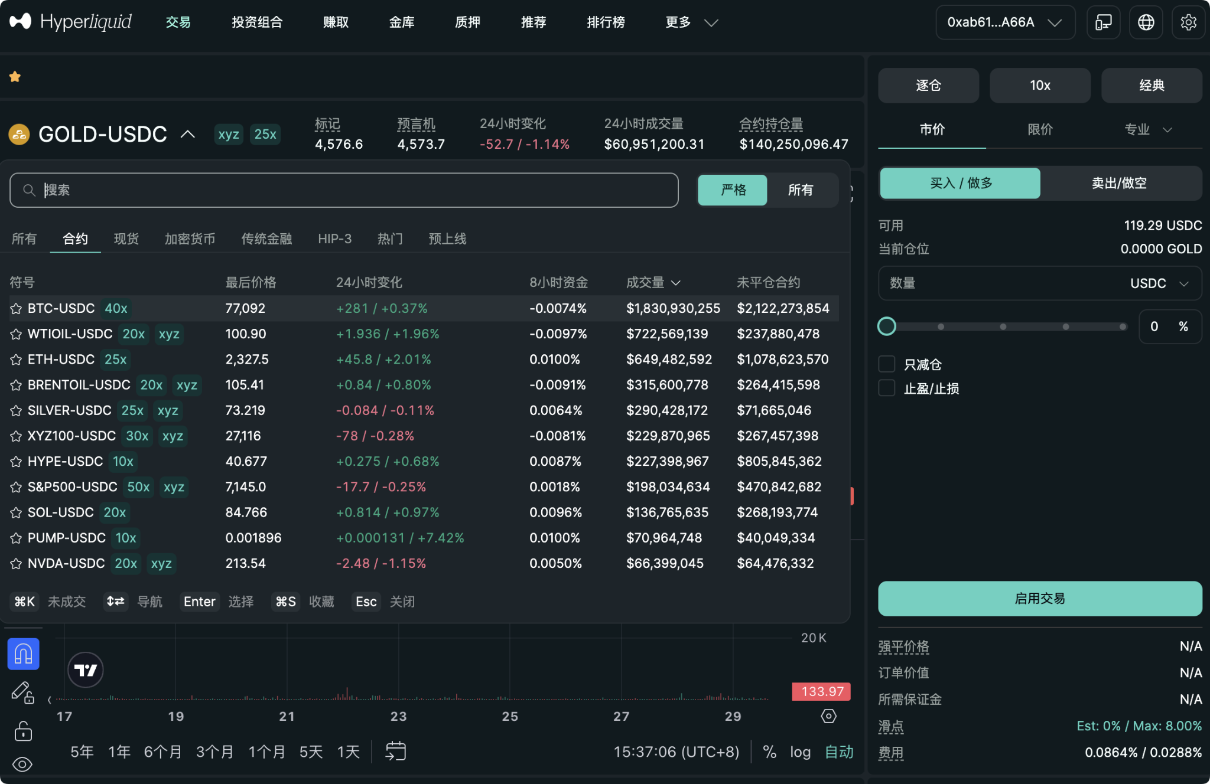Click the favorites star in the watchlist bar
Image resolution: width=1210 pixels, height=784 pixels.
click(15, 77)
